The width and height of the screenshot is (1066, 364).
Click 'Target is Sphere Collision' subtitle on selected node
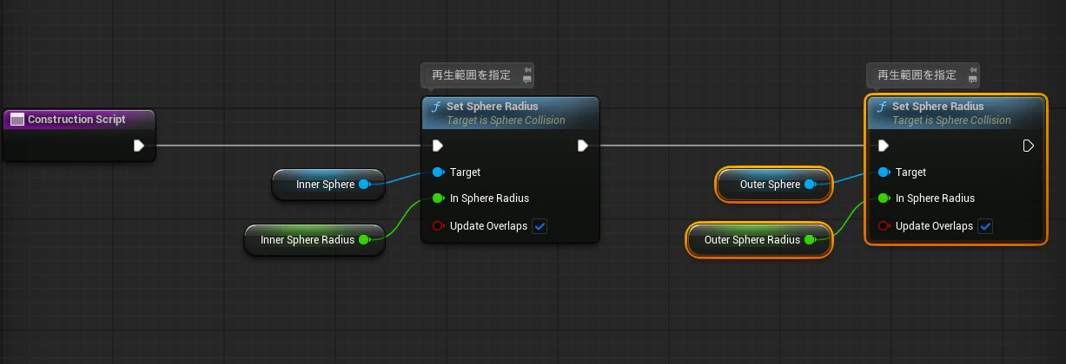951,120
